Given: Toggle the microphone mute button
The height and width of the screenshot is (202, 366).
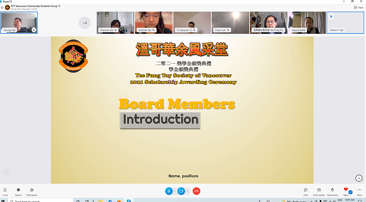Looking at the screenshot, I should 169,191.
